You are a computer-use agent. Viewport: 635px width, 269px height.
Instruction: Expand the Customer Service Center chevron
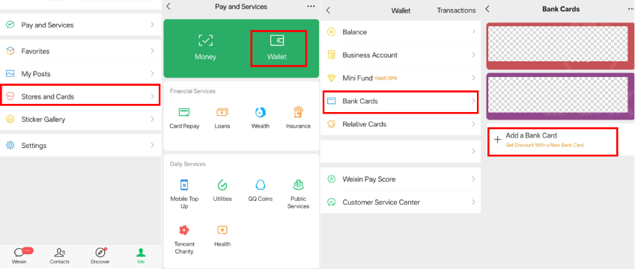473,202
